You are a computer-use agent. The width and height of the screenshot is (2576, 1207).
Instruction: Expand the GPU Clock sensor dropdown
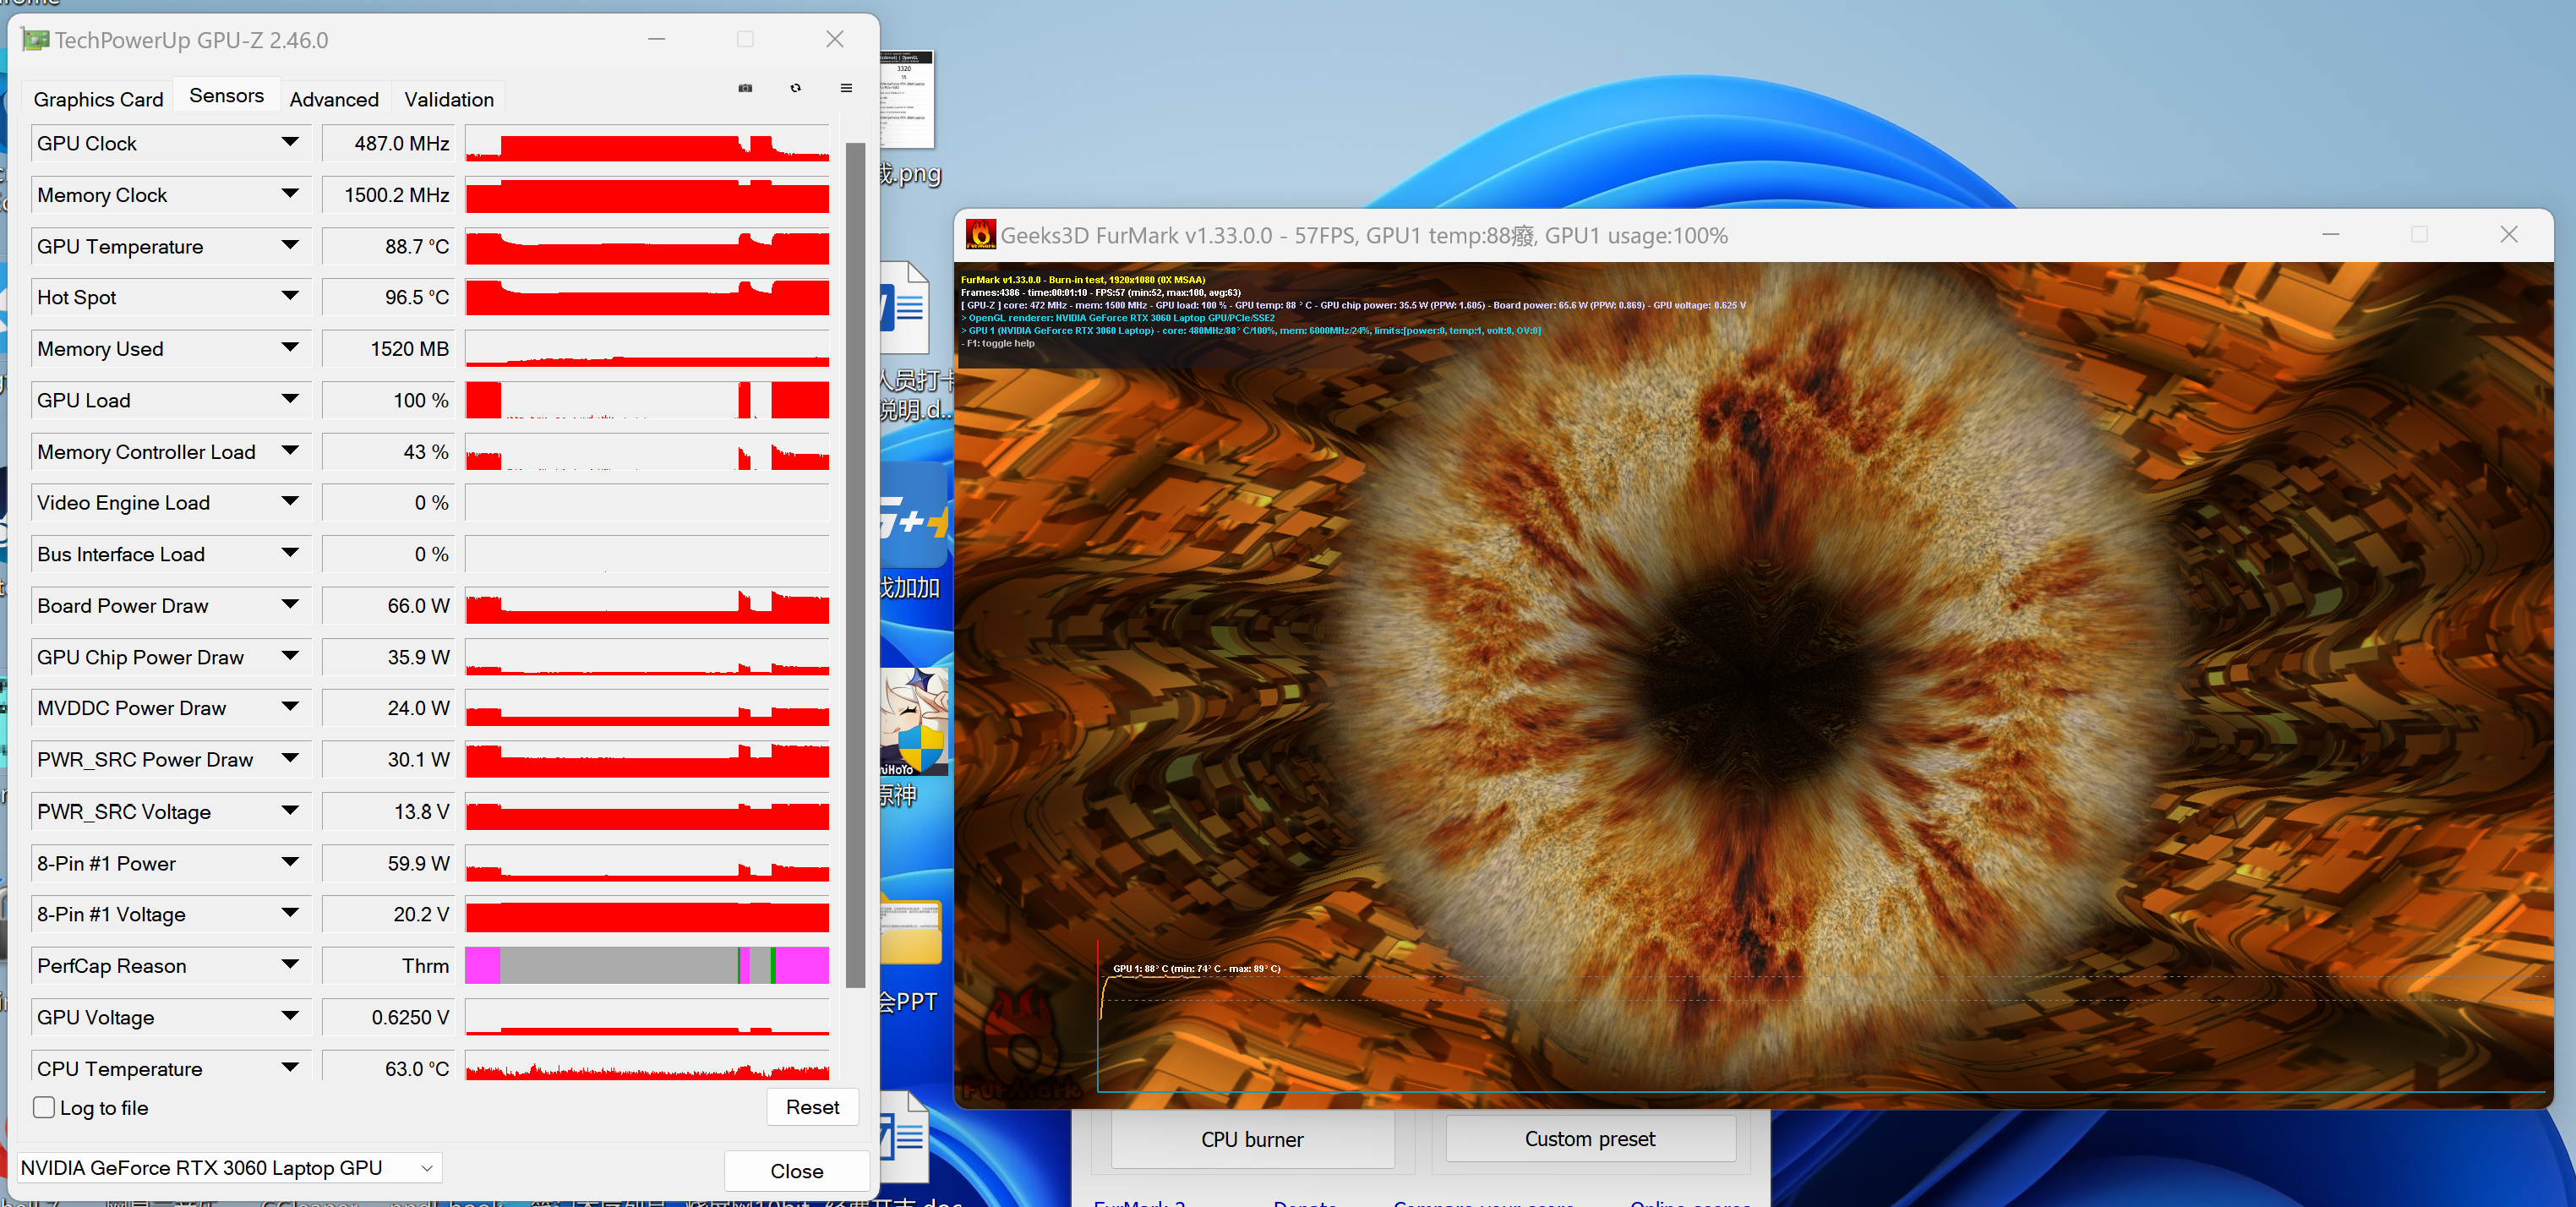tap(290, 143)
